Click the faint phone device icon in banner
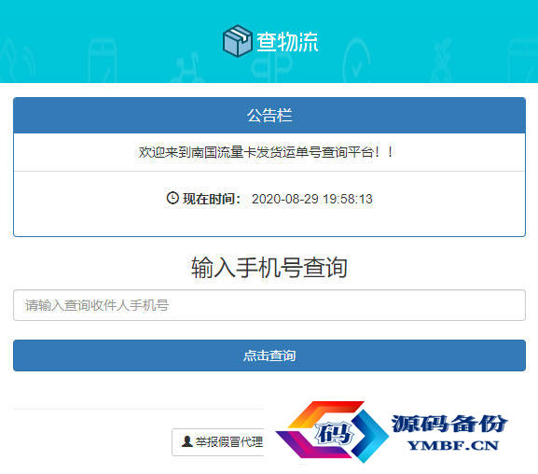Viewport: 538px width, 474px height. click(x=103, y=62)
